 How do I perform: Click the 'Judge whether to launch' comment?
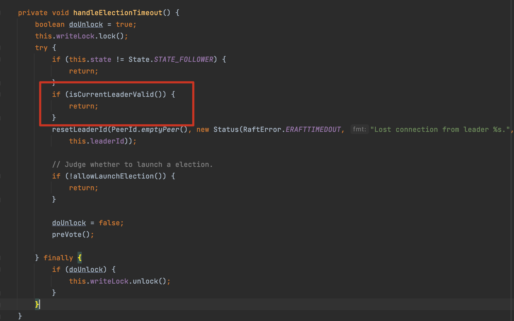click(x=132, y=164)
